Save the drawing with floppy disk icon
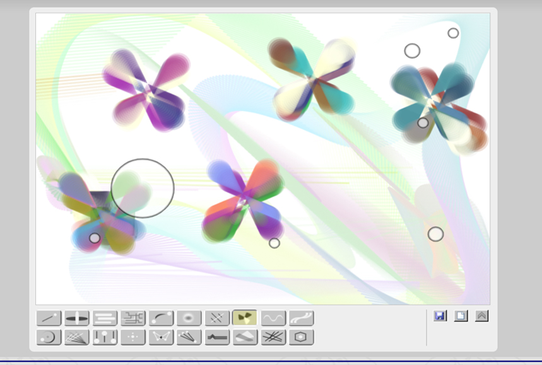 [x=440, y=316]
